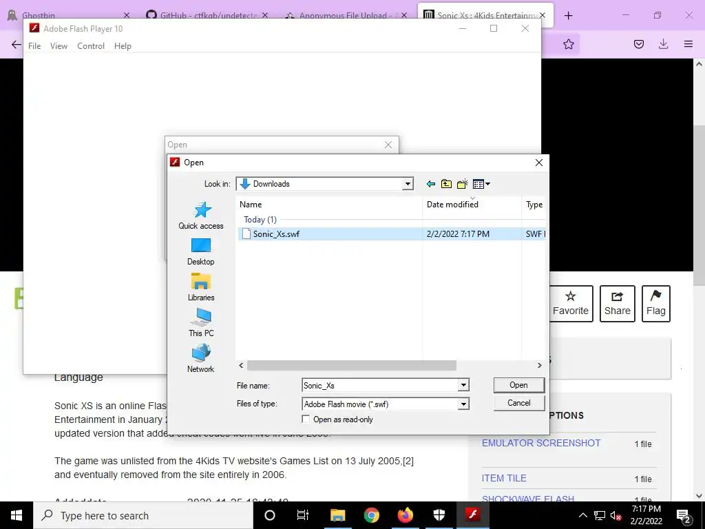Go up one folder level
Screen dimensions: 705x529
[446, 184]
